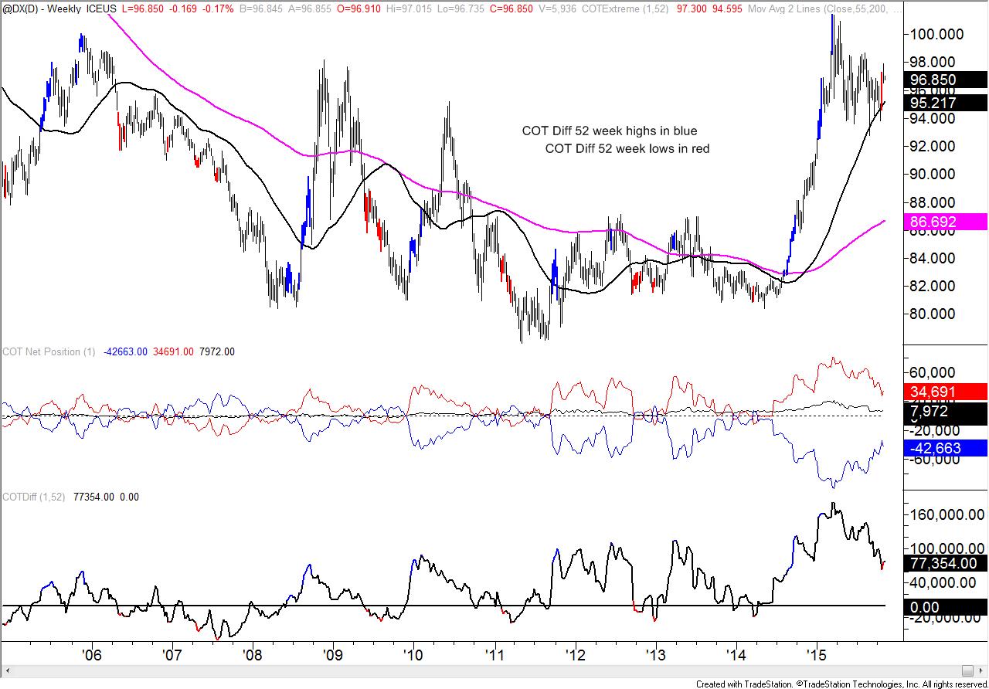Click the 'COT Diff 52 week lows in red' annotation

[x=627, y=148]
